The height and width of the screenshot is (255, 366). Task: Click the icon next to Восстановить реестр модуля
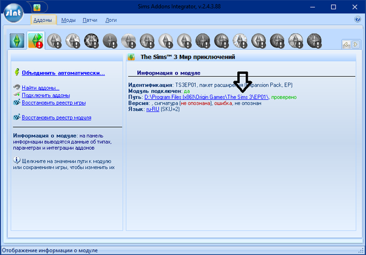[x=16, y=117]
